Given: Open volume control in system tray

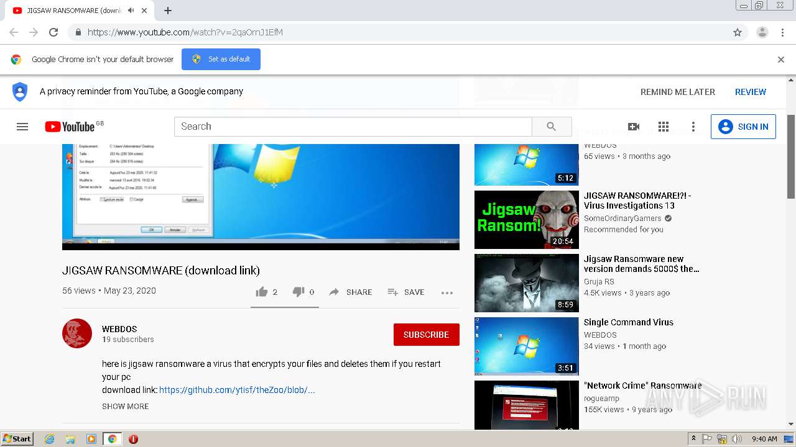Looking at the screenshot, I should tap(737, 439).
